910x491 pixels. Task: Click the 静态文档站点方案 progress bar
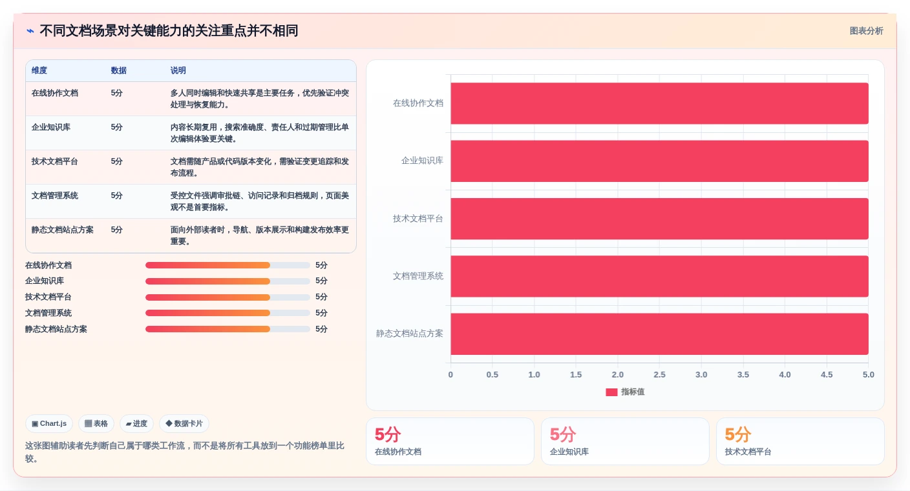(228, 329)
